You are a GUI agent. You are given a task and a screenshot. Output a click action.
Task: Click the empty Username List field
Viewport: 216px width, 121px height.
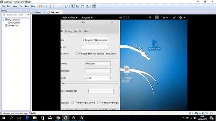[95, 47]
